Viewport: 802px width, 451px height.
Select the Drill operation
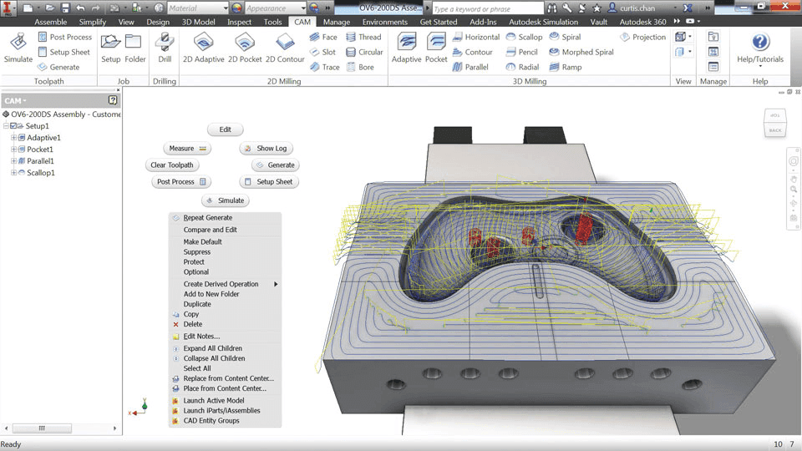[x=165, y=48]
